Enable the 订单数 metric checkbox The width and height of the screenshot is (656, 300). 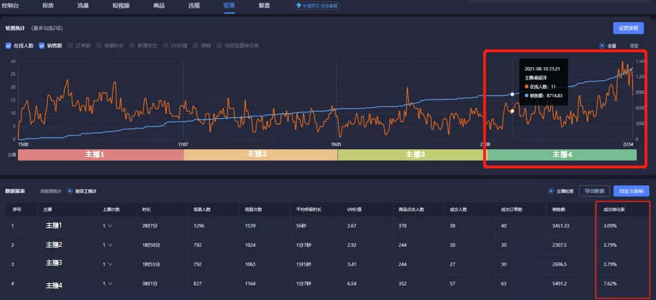[71, 46]
